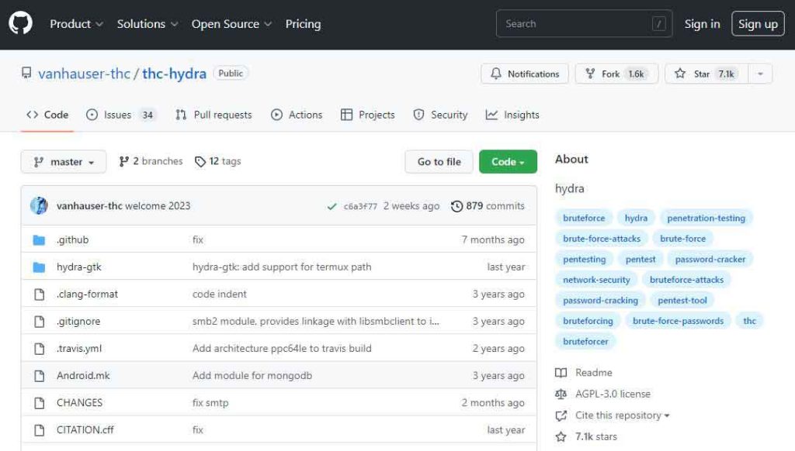
Task: Open the 879 commits history
Action: pyautogui.click(x=488, y=206)
